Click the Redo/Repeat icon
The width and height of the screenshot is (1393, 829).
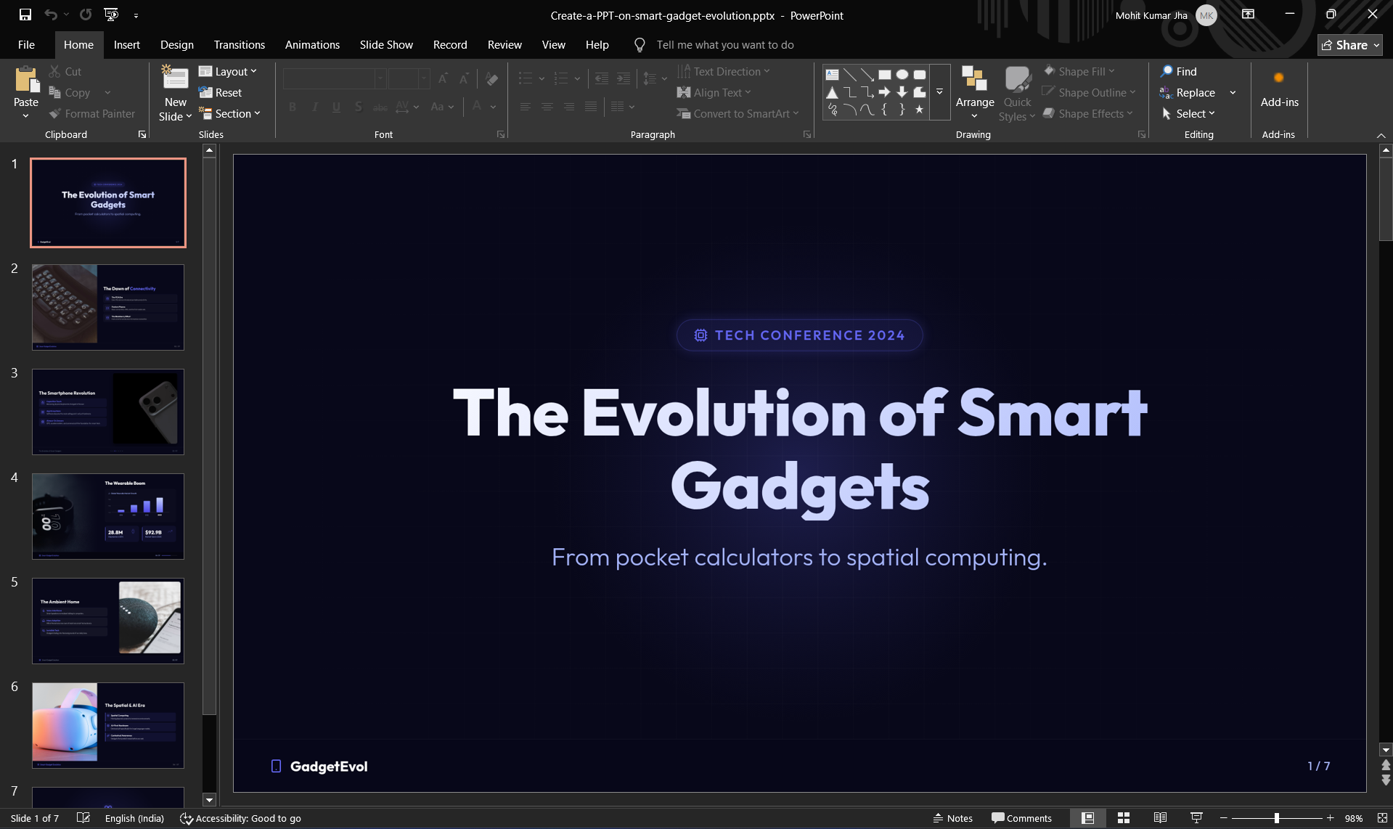pyautogui.click(x=86, y=15)
